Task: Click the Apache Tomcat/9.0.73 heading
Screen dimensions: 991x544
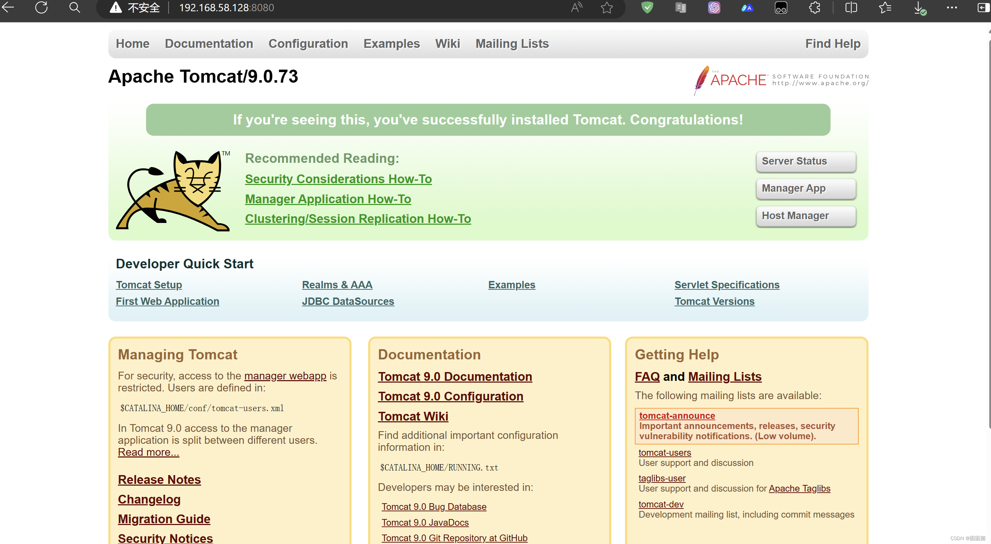Action: (x=203, y=76)
